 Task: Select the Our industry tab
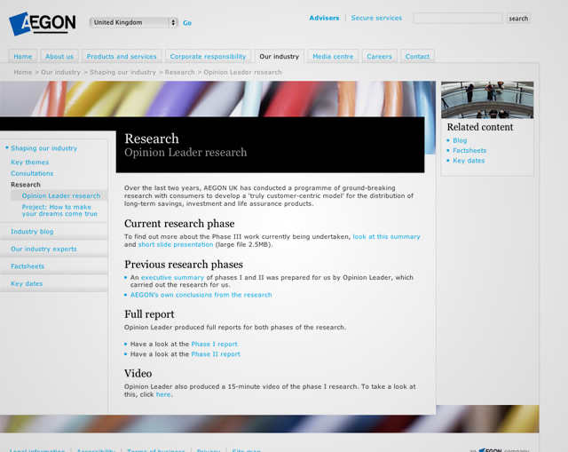point(280,56)
